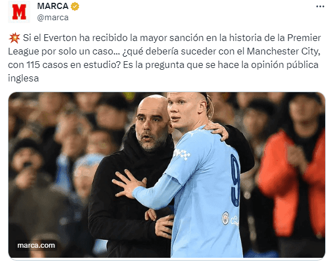
Task: Open the marca.com link label on the image
Action: 36,245
